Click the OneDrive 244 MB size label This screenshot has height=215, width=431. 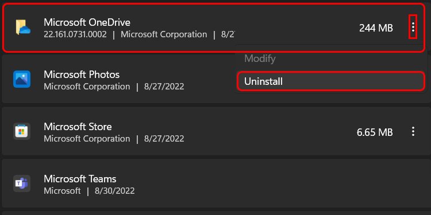coord(376,28)
